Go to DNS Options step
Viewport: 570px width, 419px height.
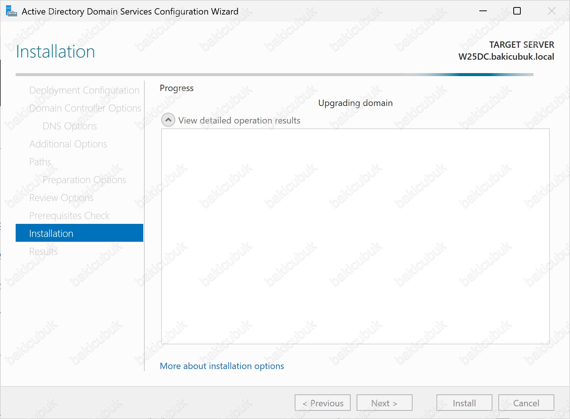(70, 126)
